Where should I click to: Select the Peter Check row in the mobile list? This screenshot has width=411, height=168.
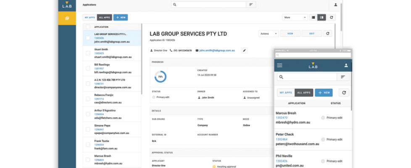coord(313,139)
